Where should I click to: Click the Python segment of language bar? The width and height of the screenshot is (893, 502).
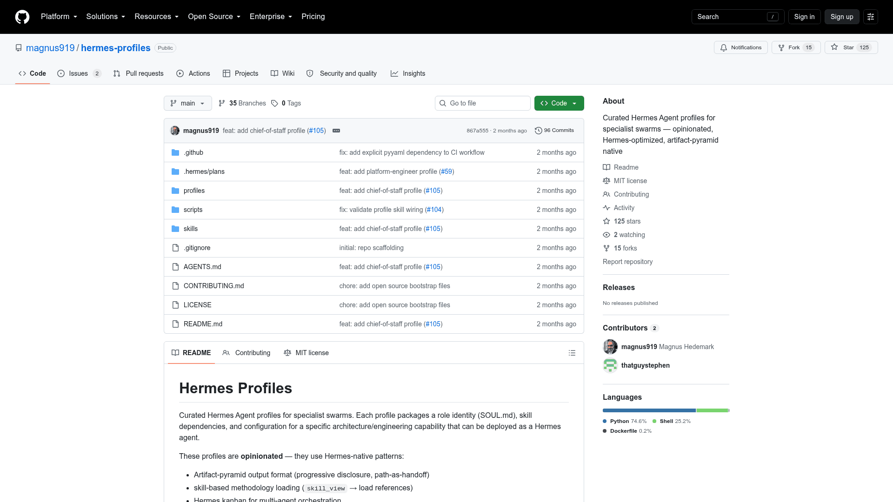point(649,410)
